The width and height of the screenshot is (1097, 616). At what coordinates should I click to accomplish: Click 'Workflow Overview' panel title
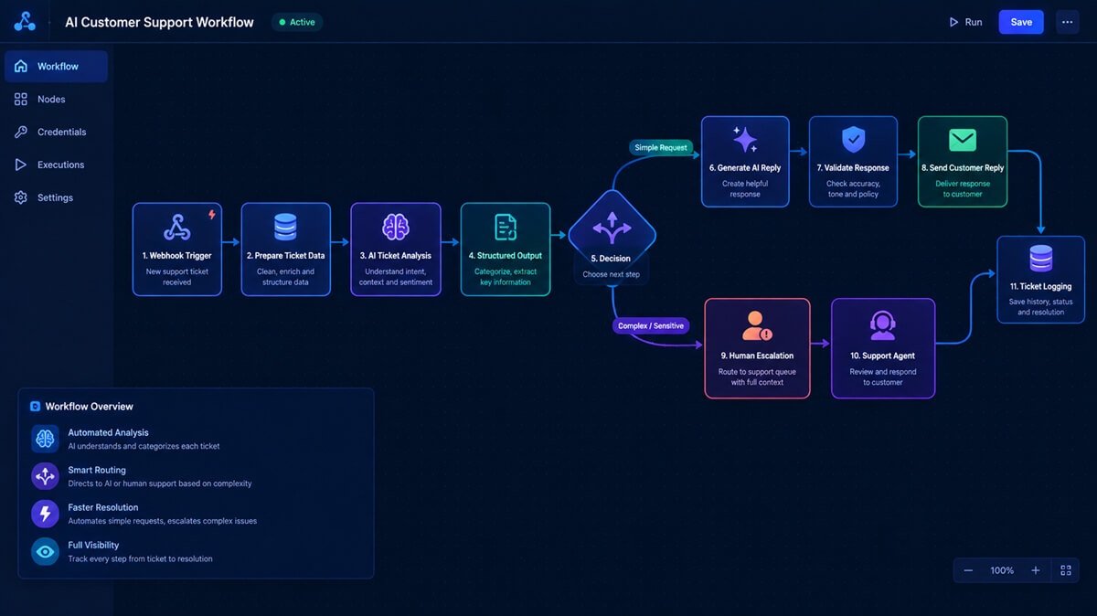90,407
